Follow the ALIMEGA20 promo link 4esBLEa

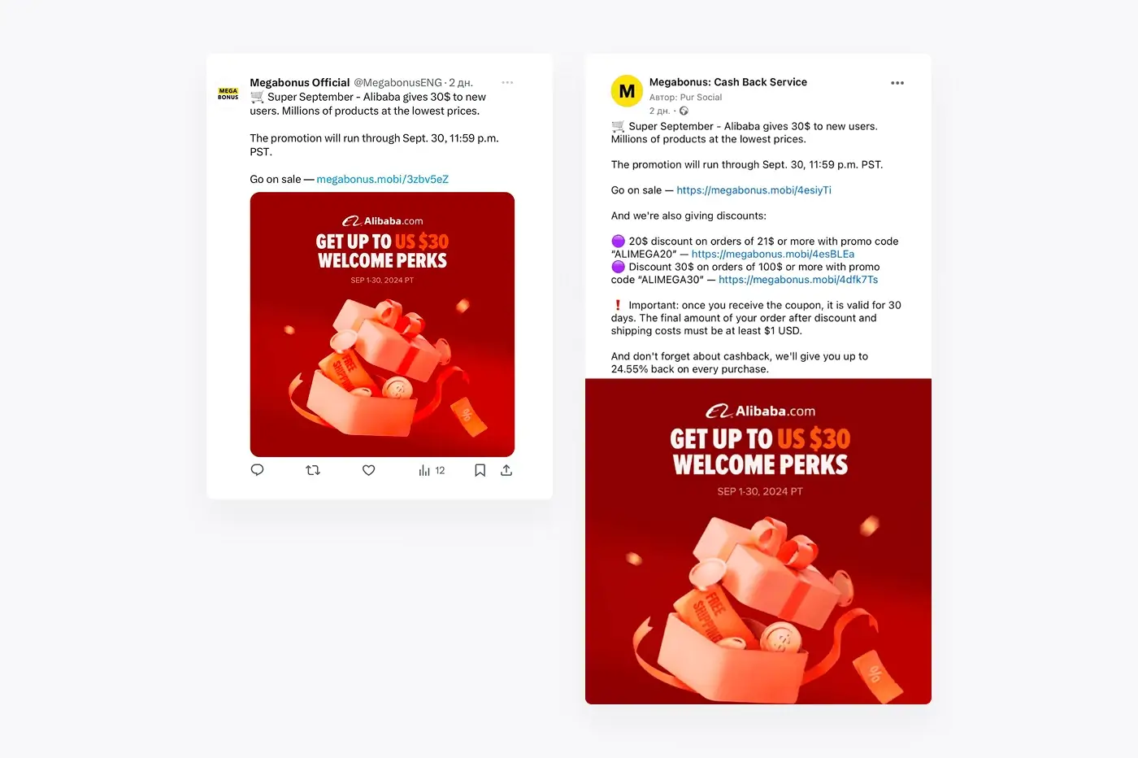[x=773, y=254]
